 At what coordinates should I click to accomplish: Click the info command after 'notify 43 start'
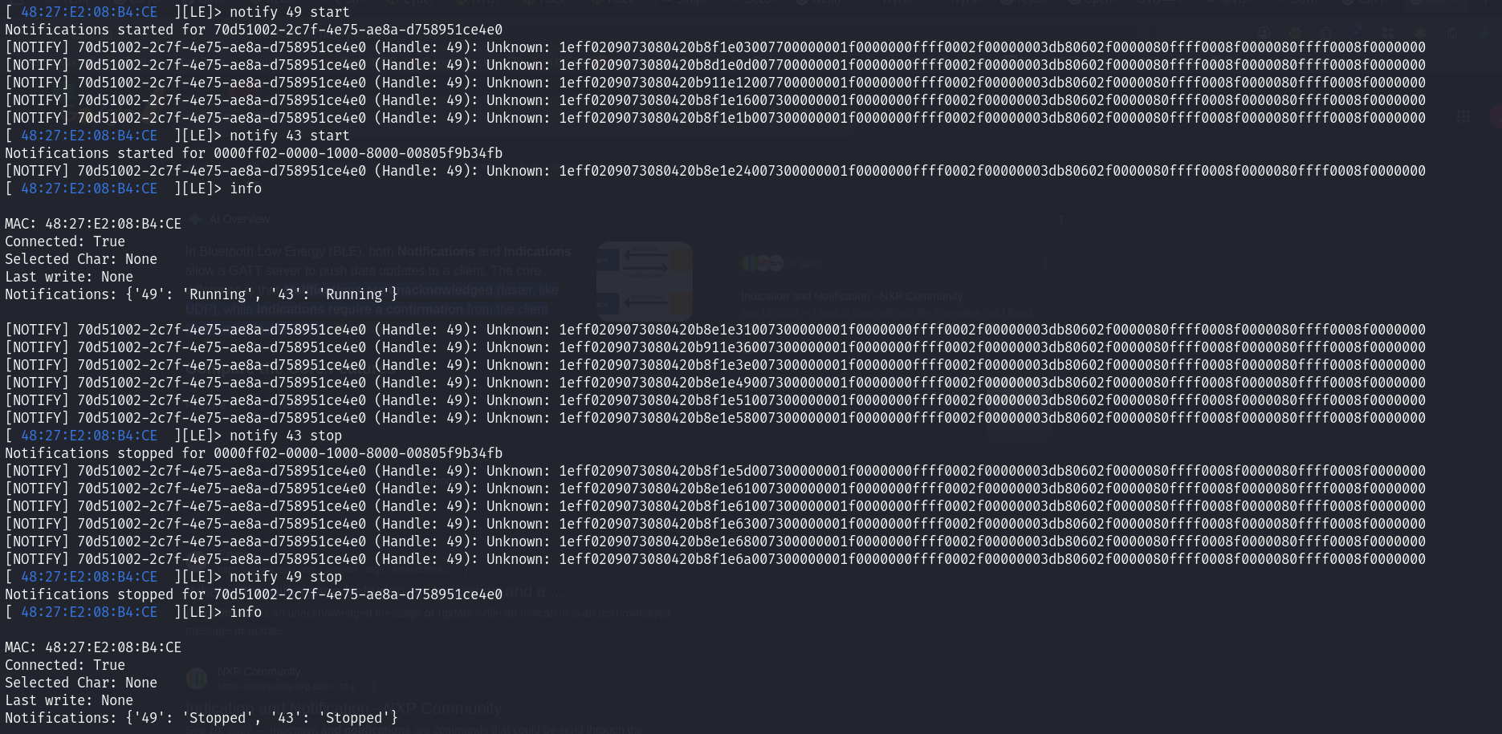pyautogui.click(x=246, y=189)
